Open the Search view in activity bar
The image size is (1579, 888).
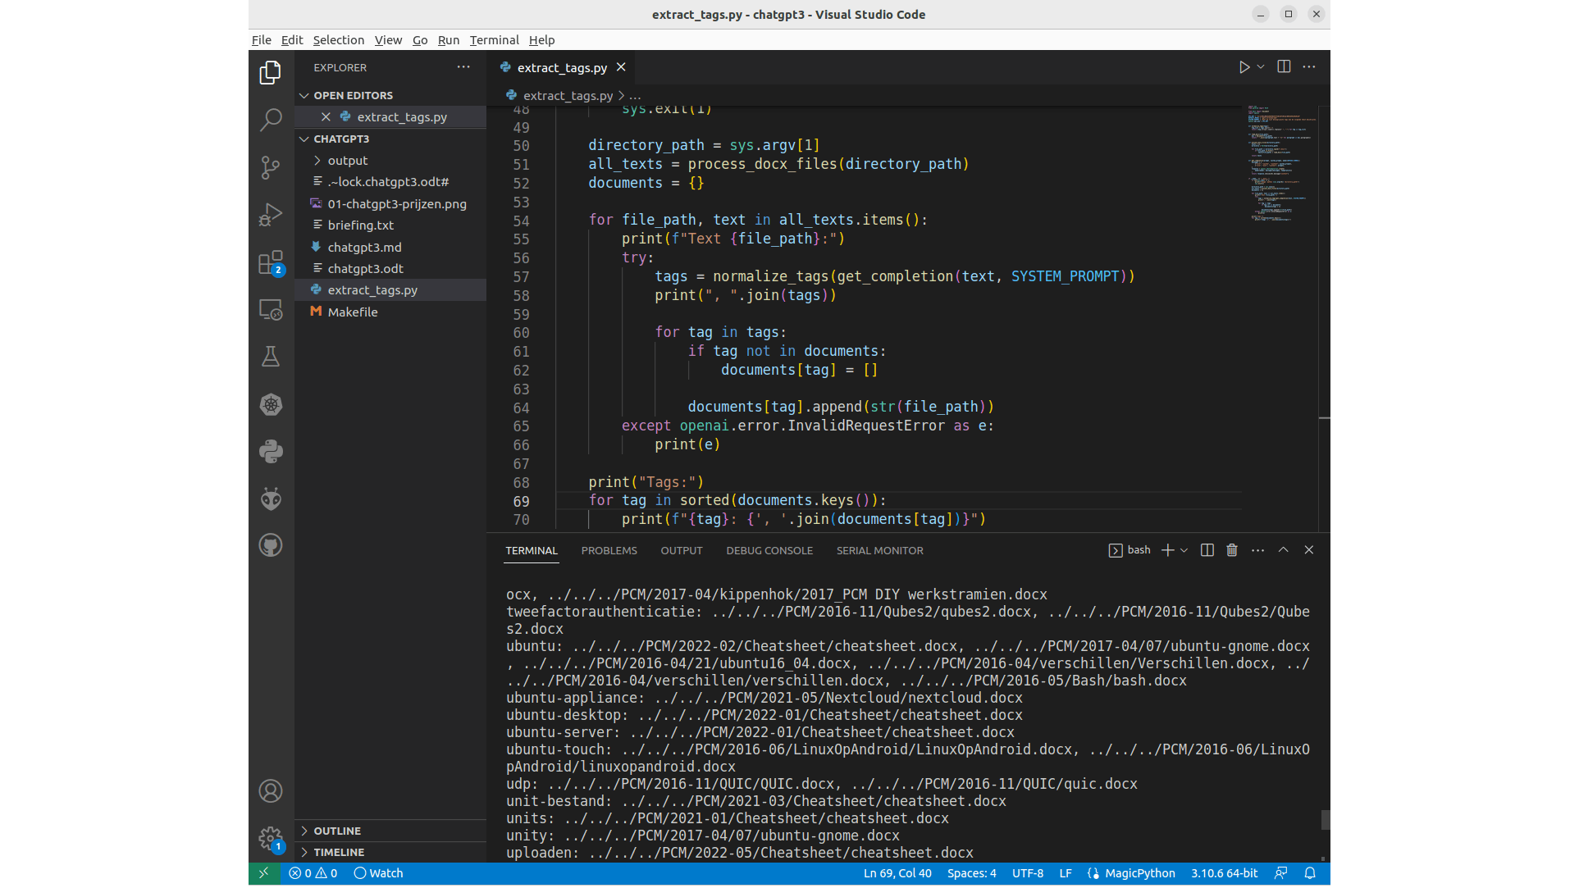click(270, 121)
